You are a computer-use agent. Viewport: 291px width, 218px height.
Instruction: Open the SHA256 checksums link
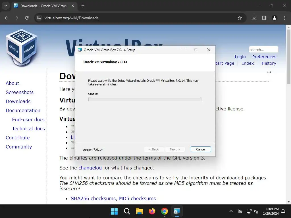point(93,198)
